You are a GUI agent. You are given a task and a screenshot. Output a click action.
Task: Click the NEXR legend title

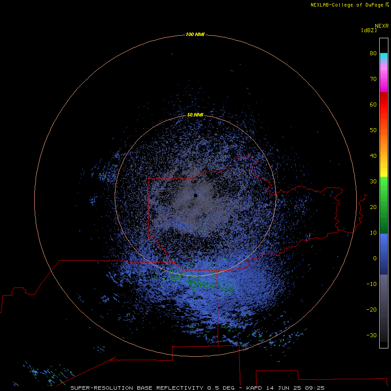pos(382,26)
